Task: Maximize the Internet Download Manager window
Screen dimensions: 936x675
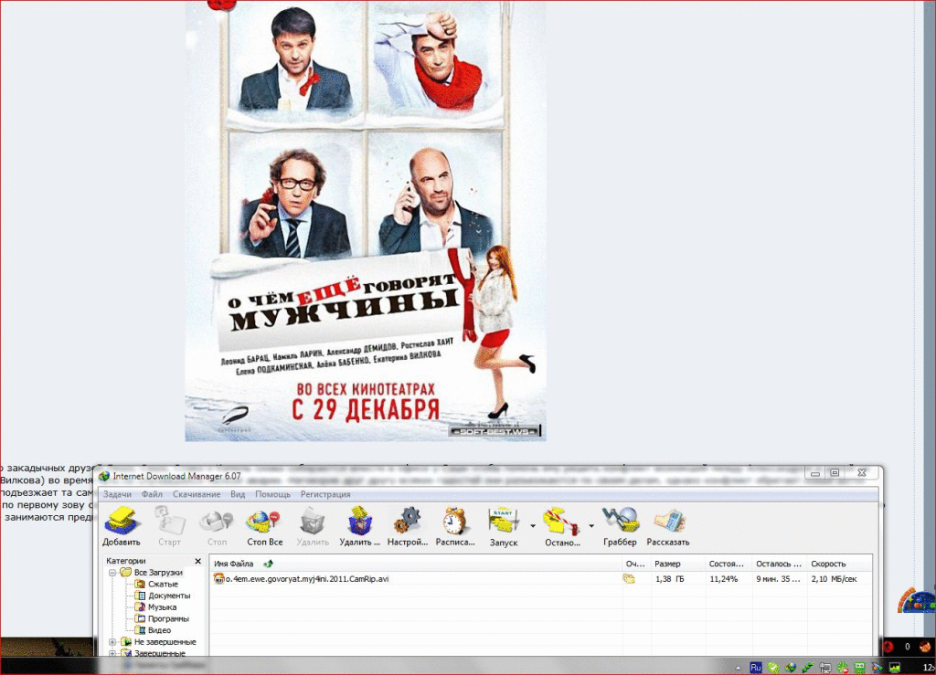Action: 835,473
